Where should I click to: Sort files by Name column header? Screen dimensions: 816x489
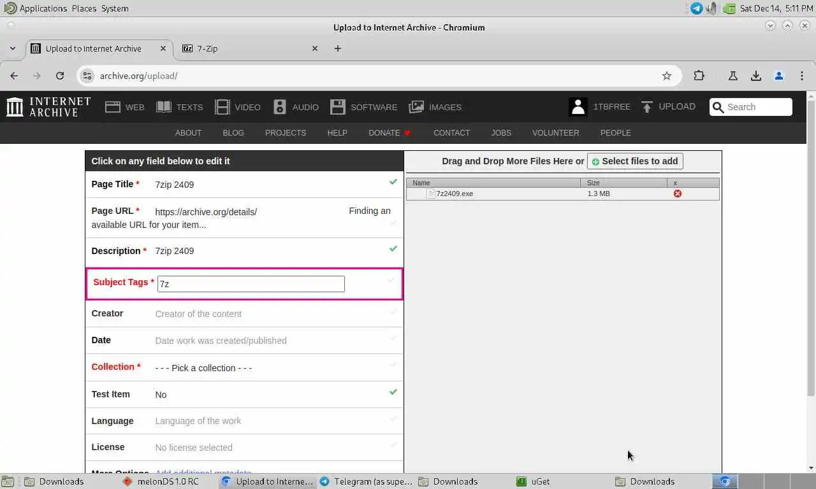click(493, 183)
